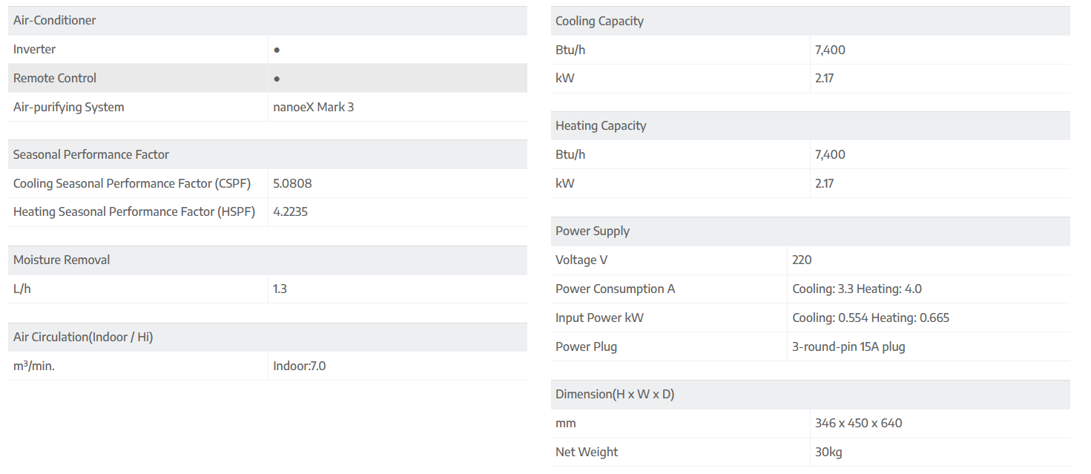Select the Seasonal Performance Factor header
Viewport: 1091px width, 474px height.
91,155
